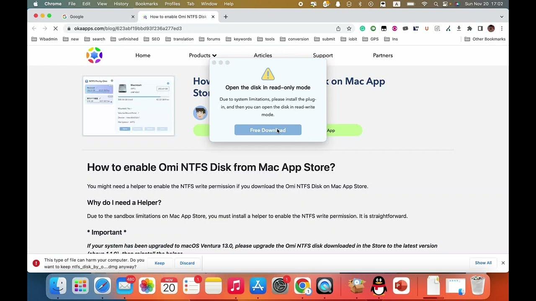Screen dimensions: 536x301
Task: Open Spotlight search in the menu bar
Action: pos(436,4)
